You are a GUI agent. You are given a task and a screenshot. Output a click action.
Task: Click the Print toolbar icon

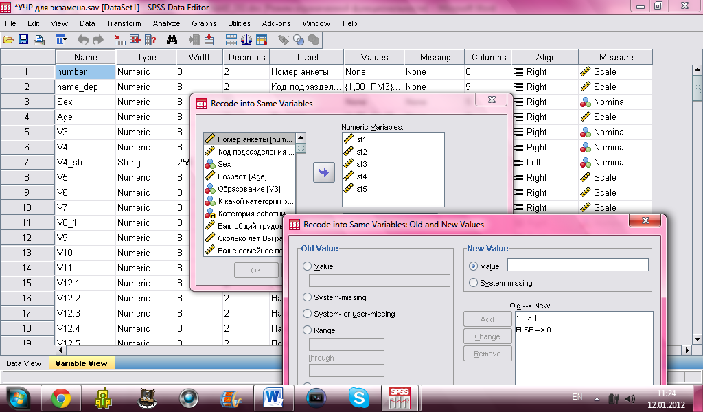point(39,40)
